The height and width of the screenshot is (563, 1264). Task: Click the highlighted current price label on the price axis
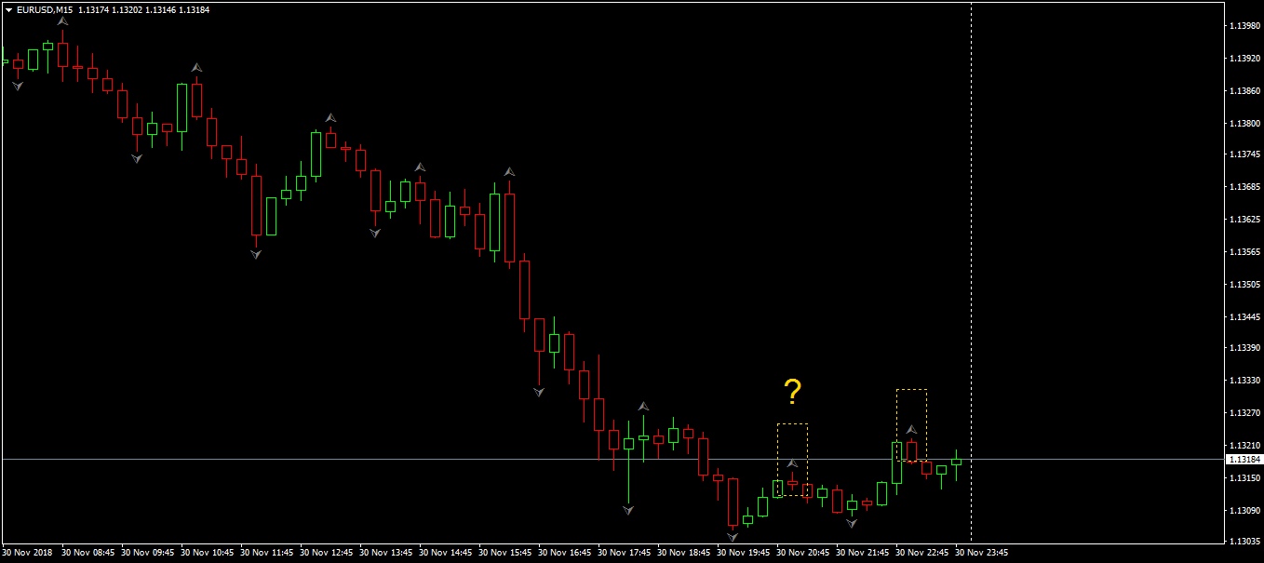click(1244, 460)
